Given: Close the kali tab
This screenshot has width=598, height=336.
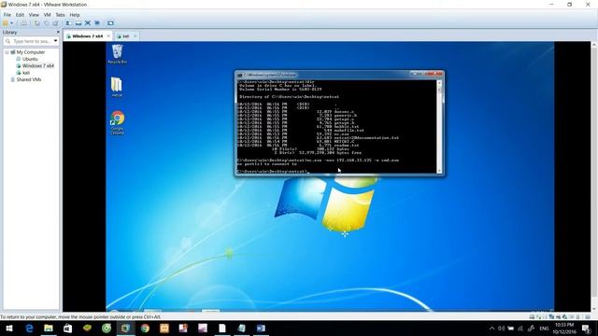Looking at the screenshot, I should coord(135,35).
